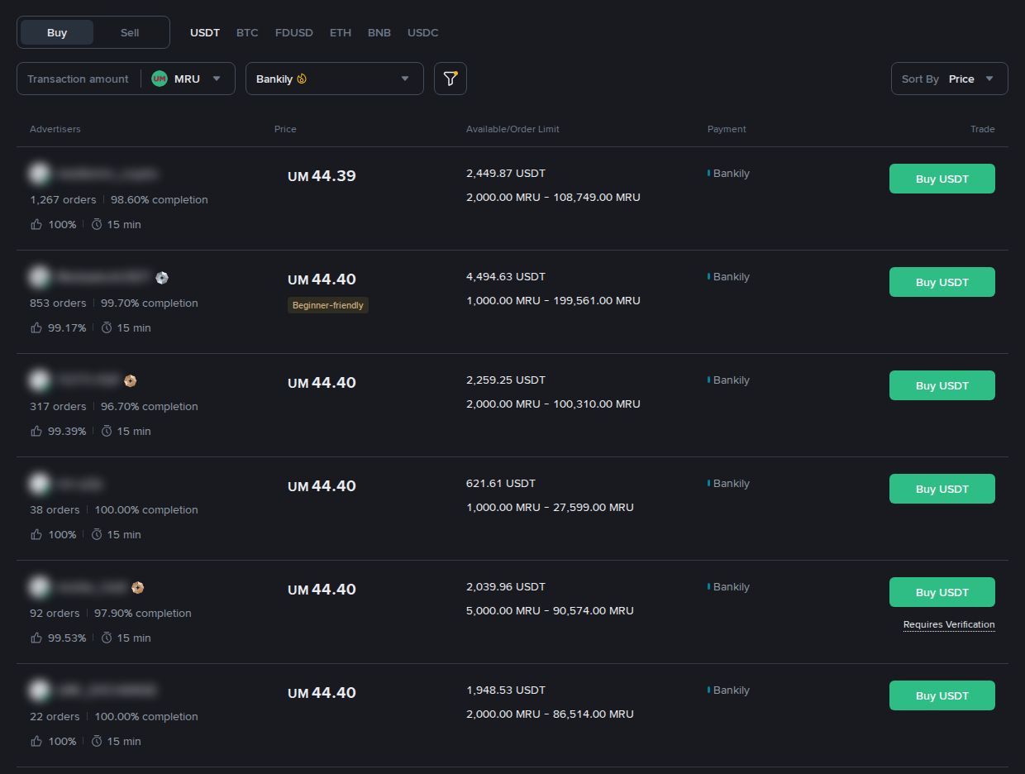Screen dimensions: 1025x774
Task: Click timer icon in 22 orders row
Action: (97, 741)
